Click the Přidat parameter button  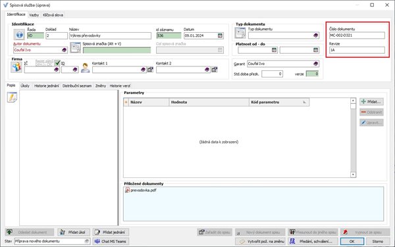pyautogui.click(x=371, y=102)
